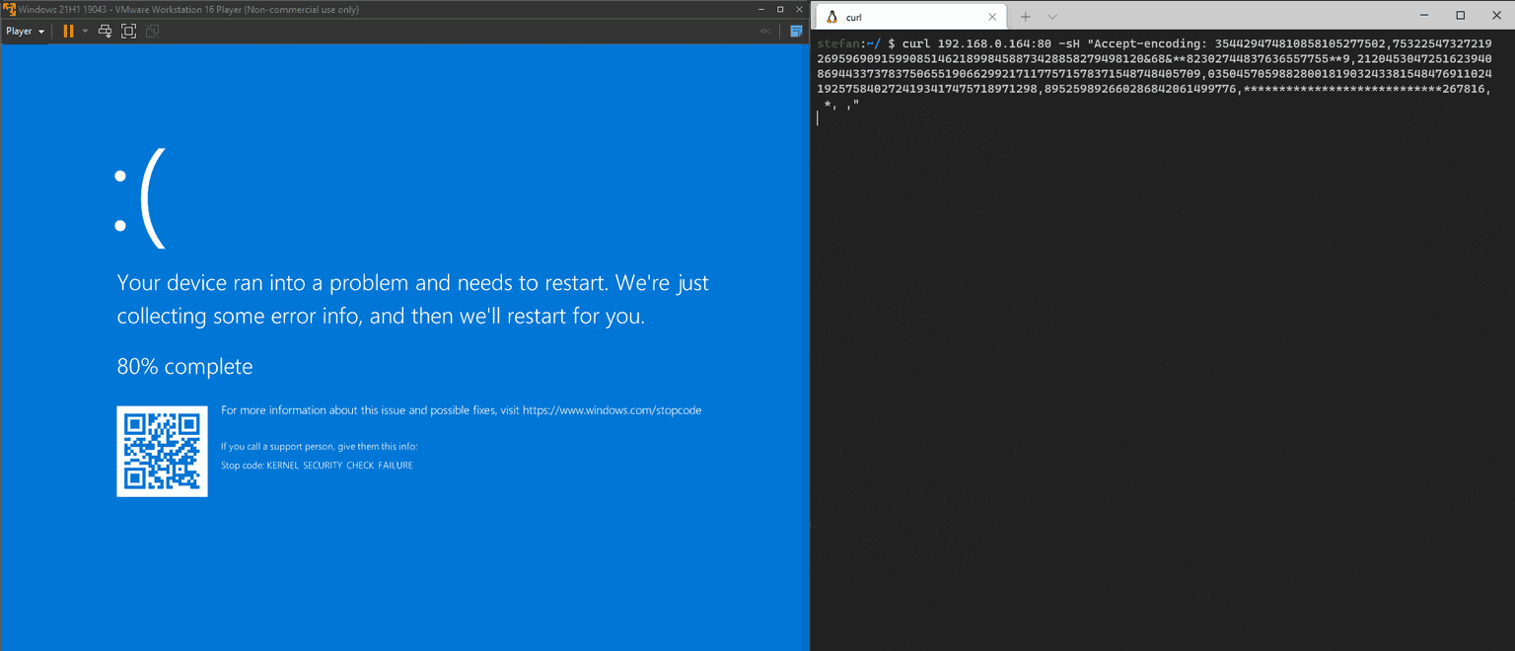This screenshot has width=1515, height=651.
Task: Expand the terminal profiles dropdown chevron
Action: pos(1051,17)
